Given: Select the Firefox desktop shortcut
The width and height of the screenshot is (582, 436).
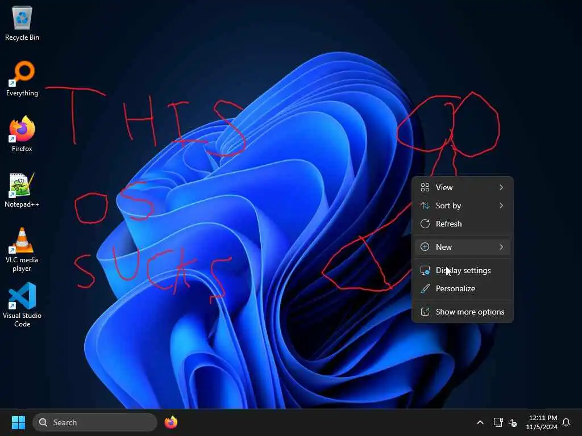Looking at the screenshot, I should (x=22, y=134).
